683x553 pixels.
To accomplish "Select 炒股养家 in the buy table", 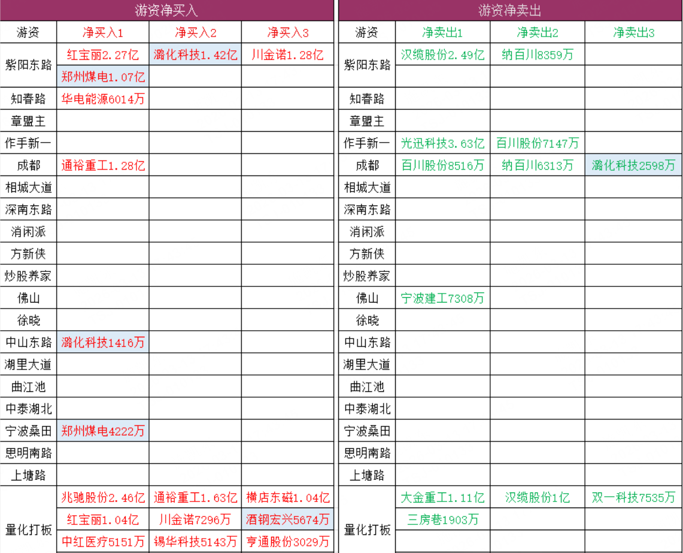I will pos(28,276).
